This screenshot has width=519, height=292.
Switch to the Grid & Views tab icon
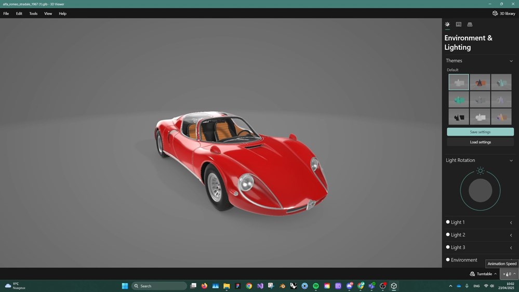click(x=470, y=24)
